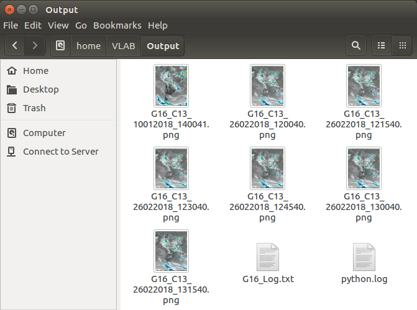Click the Home house icon in sidebar

click(x=12, y=71)
